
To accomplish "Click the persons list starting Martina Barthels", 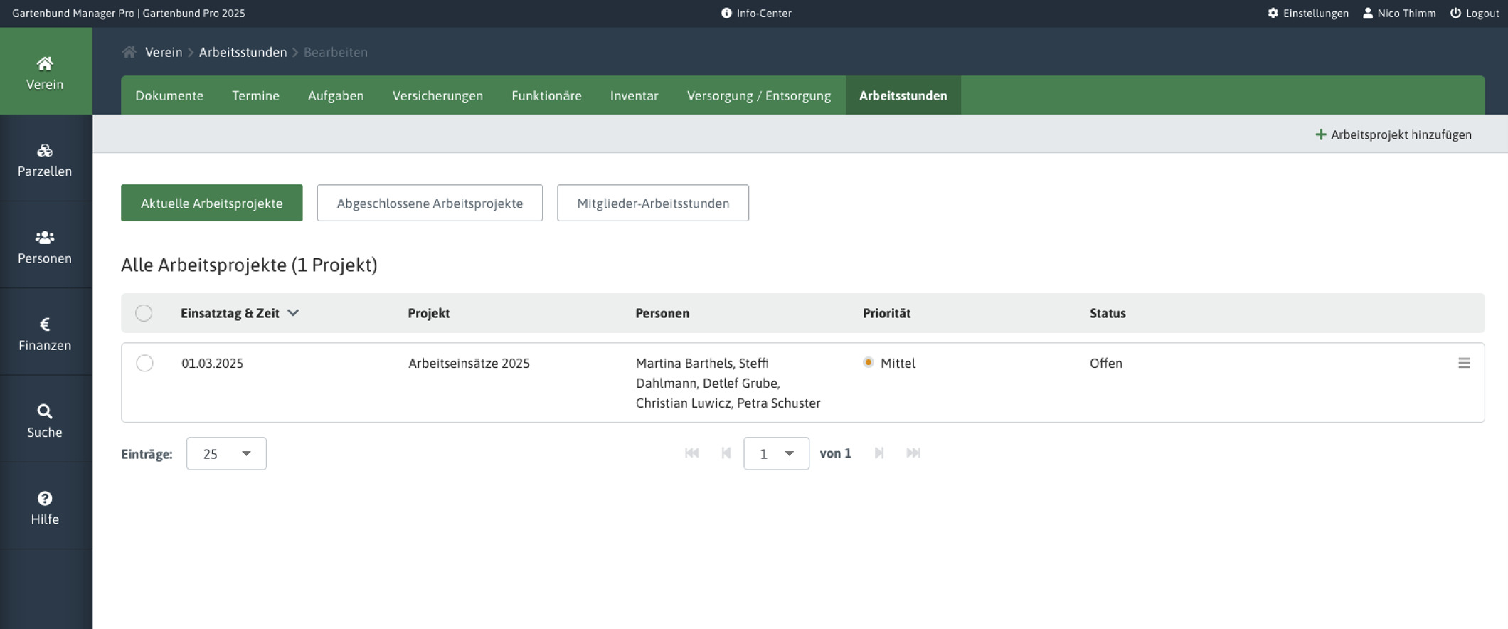I will [728, 383].
